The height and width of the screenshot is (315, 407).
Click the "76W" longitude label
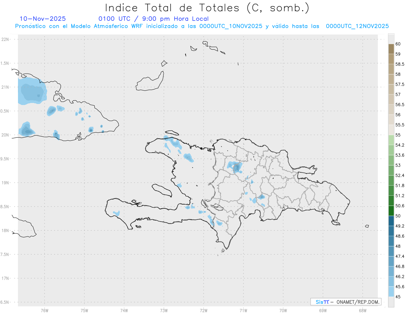44,310
